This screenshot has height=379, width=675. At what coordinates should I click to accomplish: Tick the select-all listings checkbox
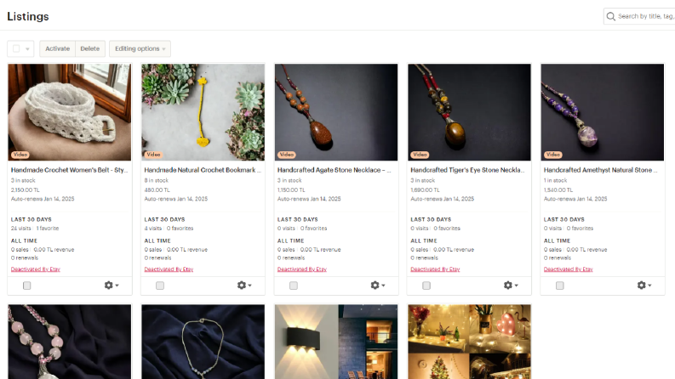(16, 48)
